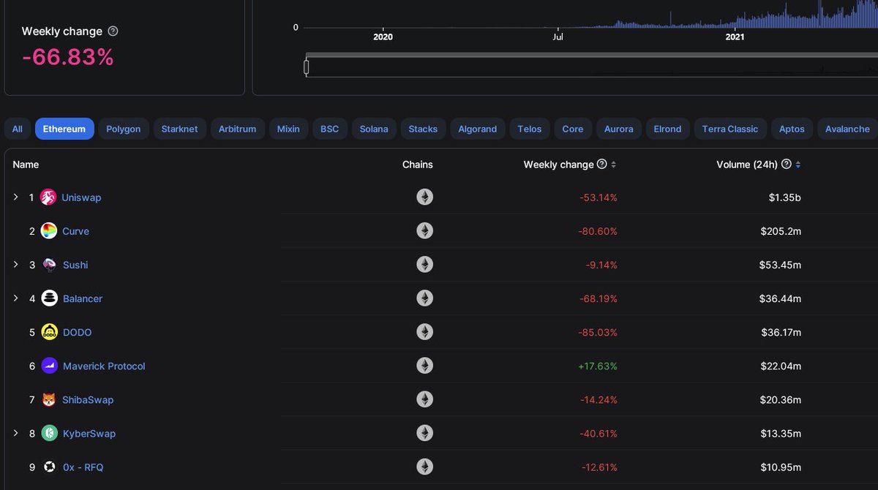Click Ethereum chain icon in Balancer row
Image resolution: width=878 pixels, height=490 pixels.
pyautogui.click(x=425, y=298)
